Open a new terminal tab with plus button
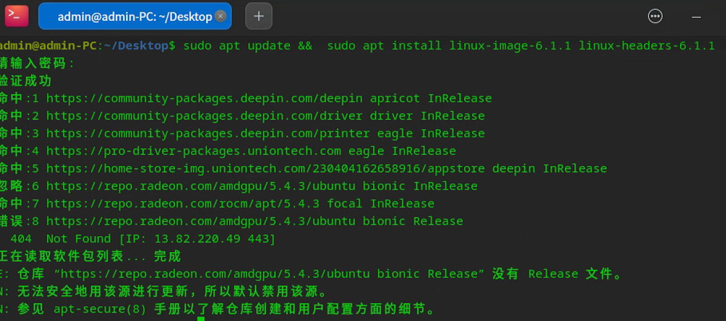Image resolution: width=726 pixels, height=321 pixels. (x=259, y=16)
